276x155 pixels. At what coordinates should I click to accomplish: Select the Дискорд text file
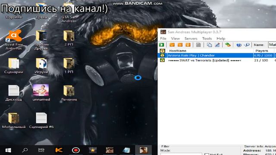click(x=14, y=93)
